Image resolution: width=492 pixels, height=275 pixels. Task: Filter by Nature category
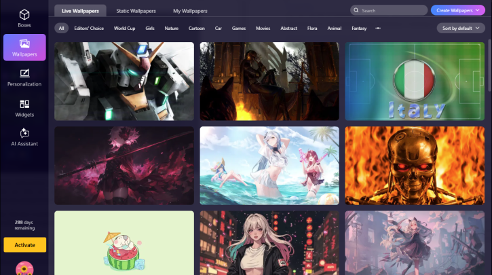pyautogui.click(x=171, y=29)
